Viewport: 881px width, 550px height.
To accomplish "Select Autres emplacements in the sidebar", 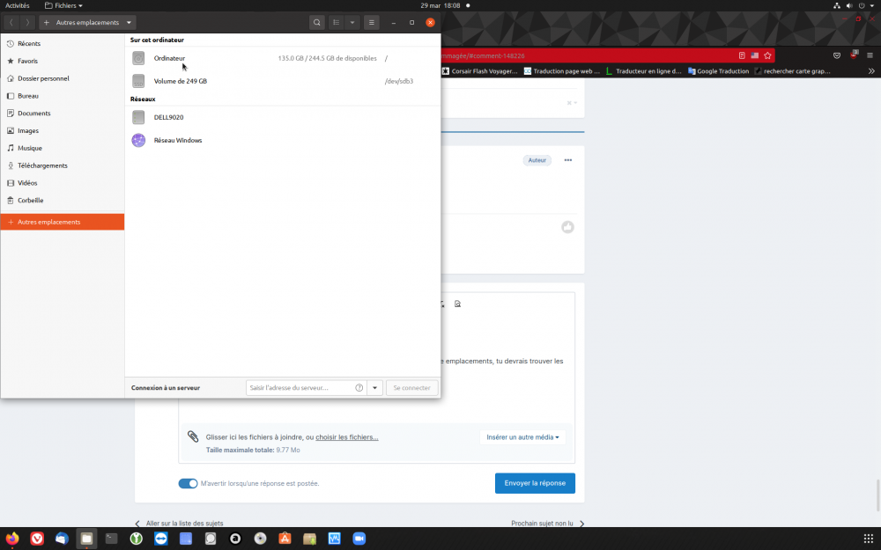I will [x=63, y=222].
